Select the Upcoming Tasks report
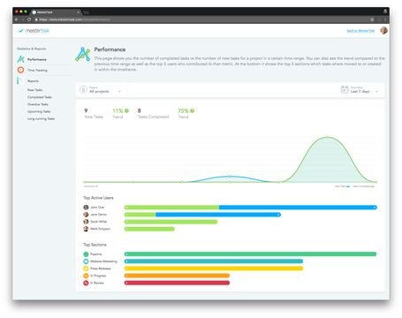This screenshot has height=318, width=402. [x=39, y=111]
